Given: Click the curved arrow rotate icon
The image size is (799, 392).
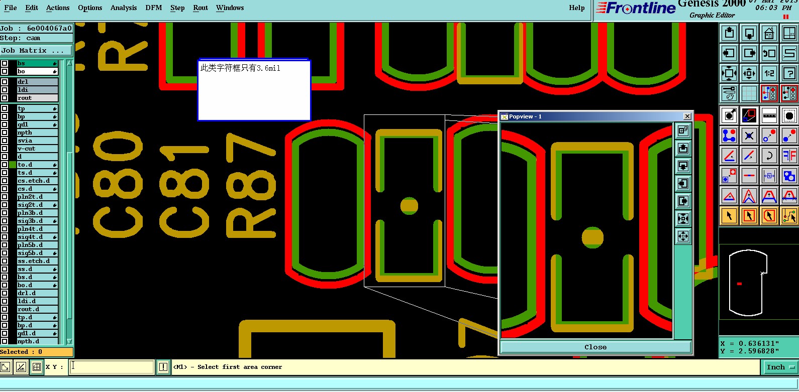Looking at the screenshot, I should pos(769,156).
